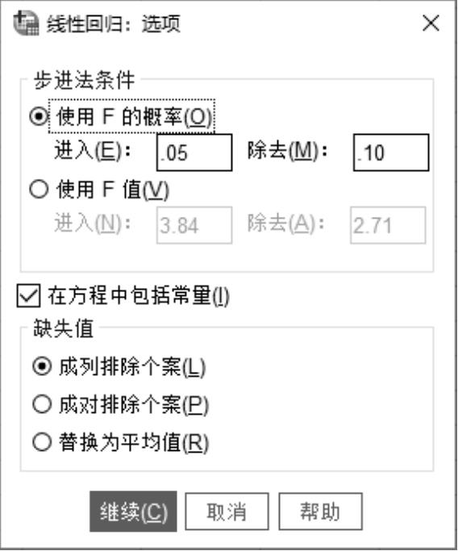This screenshot has height=551, width=458.
Task: Open help with the 帮助 button
Action: point(320,511)
